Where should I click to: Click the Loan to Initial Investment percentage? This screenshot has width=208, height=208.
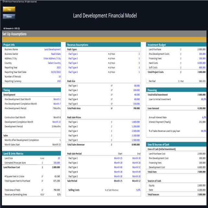click(203, 99)
